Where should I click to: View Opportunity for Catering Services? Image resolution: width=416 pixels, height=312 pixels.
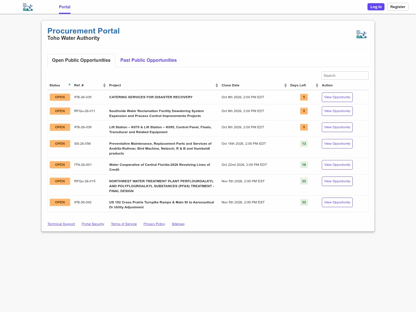click(337, 97)
